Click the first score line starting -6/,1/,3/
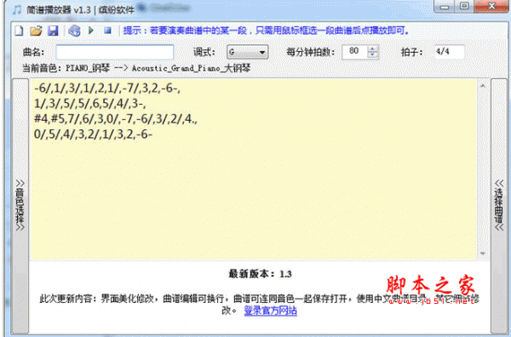Image resolution: width=511 pixels, height=337 pixels. (107, 89)
